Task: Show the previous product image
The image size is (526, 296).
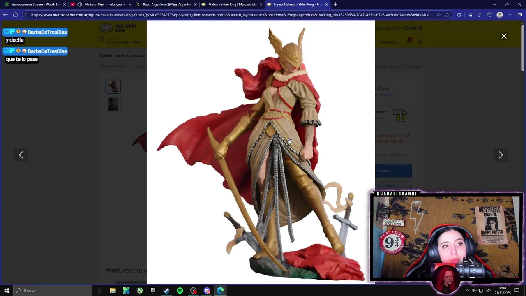Action: pyautogui.click(x=21, y=155)
